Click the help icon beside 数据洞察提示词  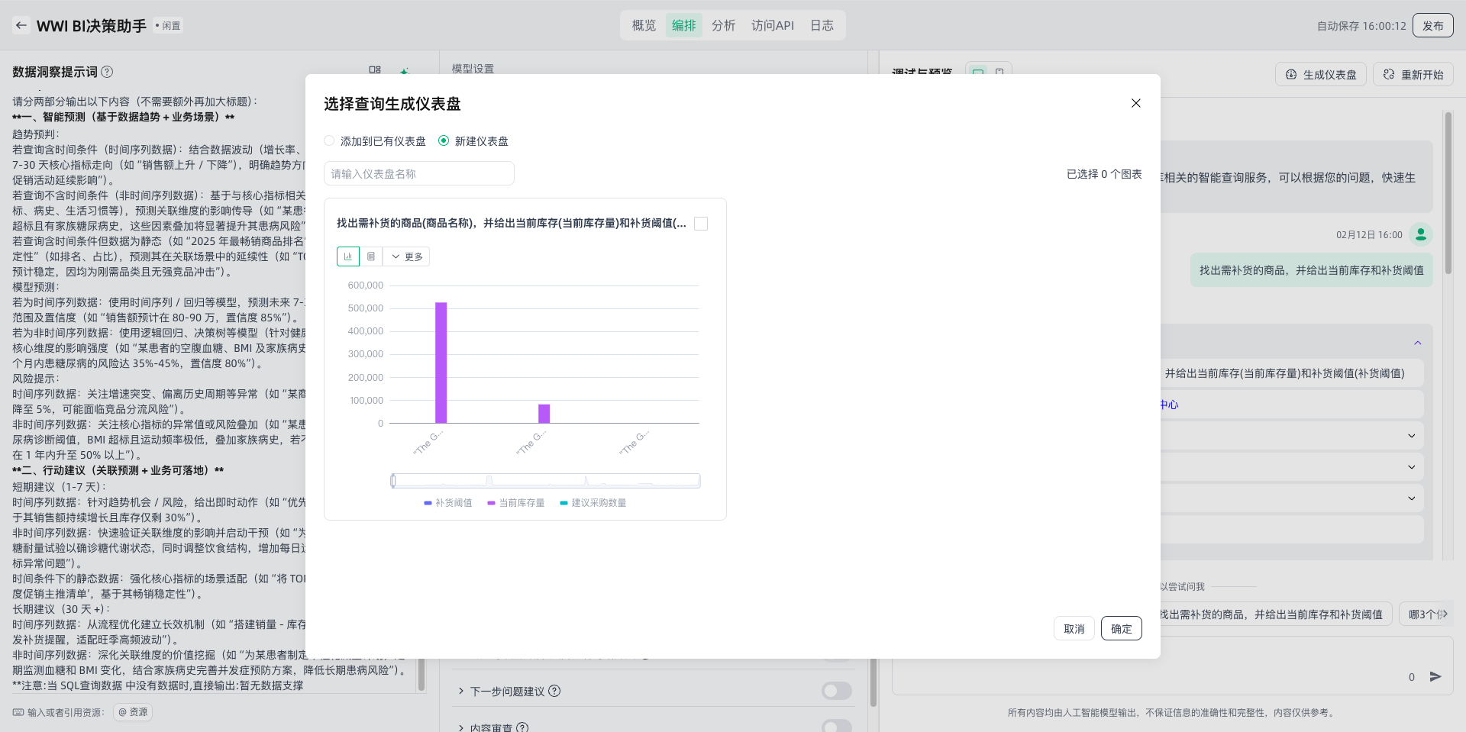108,72
